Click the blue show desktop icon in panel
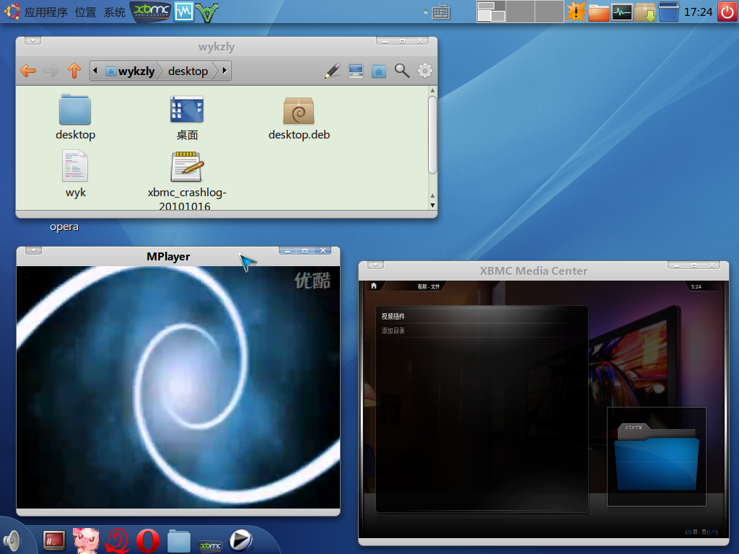The height and width of the screenshot is (554, 739). (669, 12)
